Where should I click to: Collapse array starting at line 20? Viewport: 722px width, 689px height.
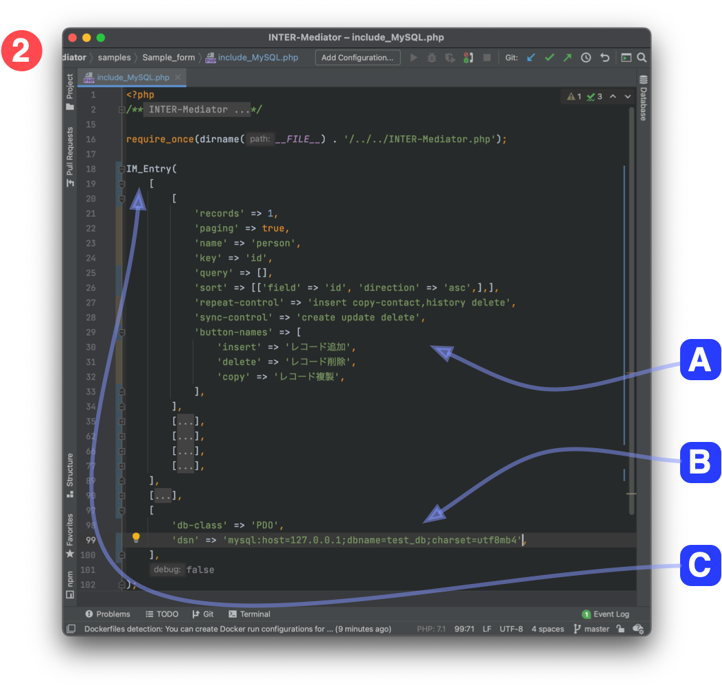[121, 198]
